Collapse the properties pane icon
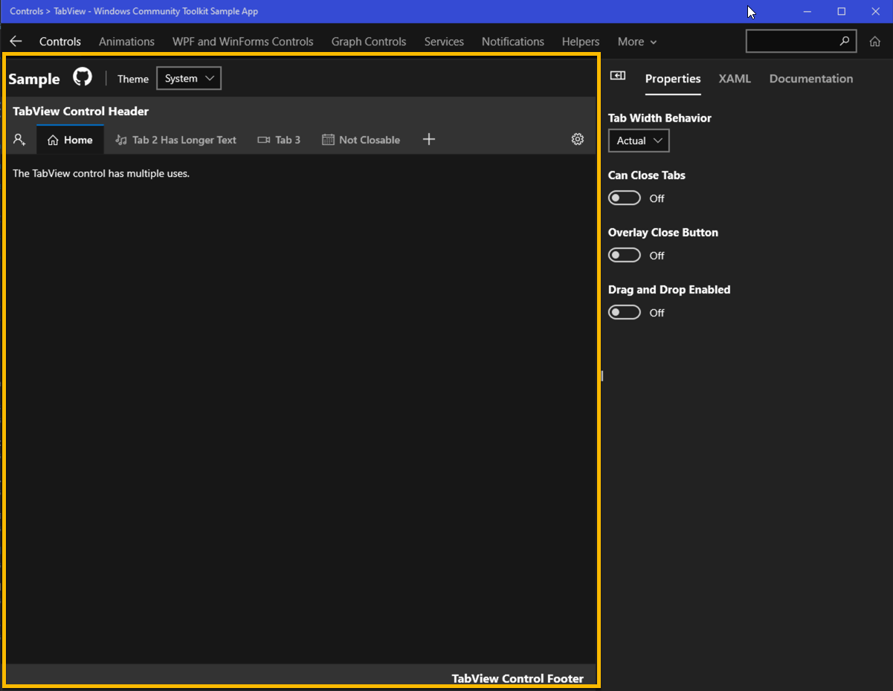Viewport: 893px width, 691px height. [618, 76]
